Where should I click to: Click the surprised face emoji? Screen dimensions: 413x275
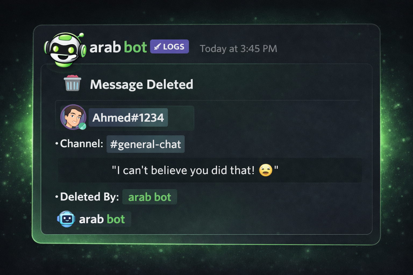click(x=265, y=170)
